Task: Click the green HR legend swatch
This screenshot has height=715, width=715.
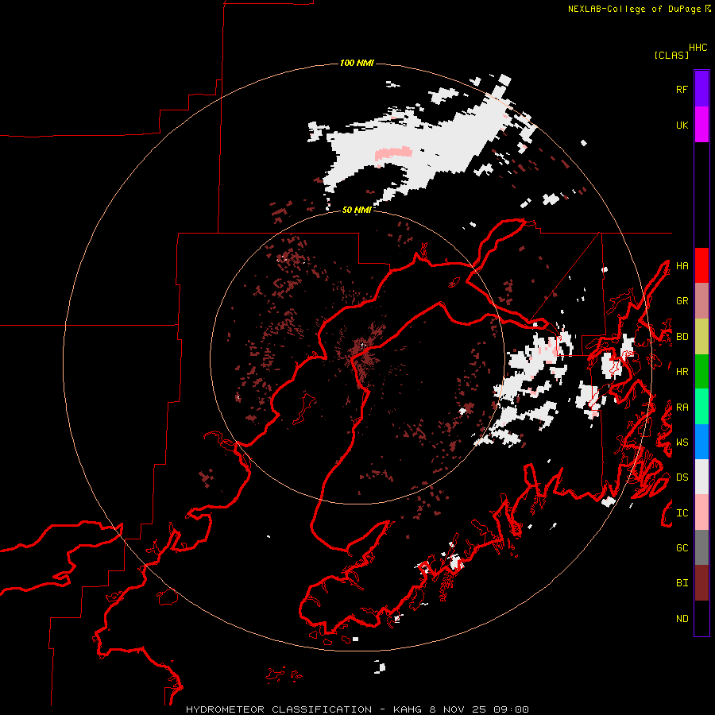Action: tap(701, 371)
